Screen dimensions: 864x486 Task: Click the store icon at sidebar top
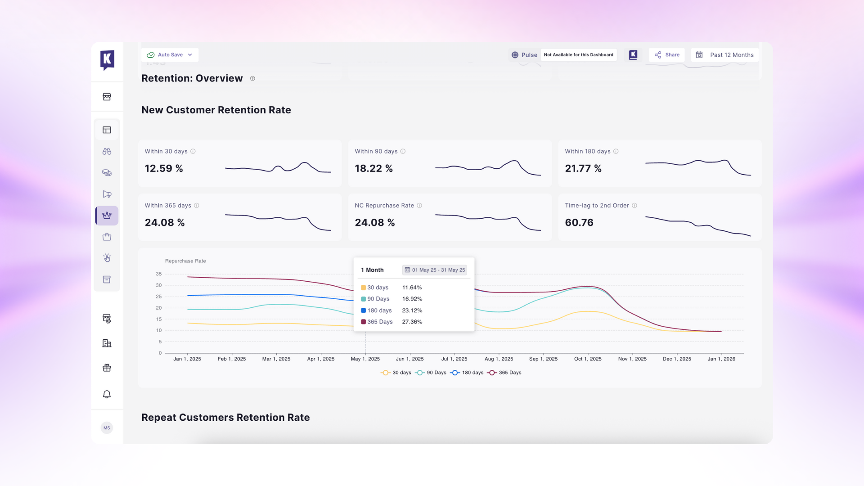[107, 97]
